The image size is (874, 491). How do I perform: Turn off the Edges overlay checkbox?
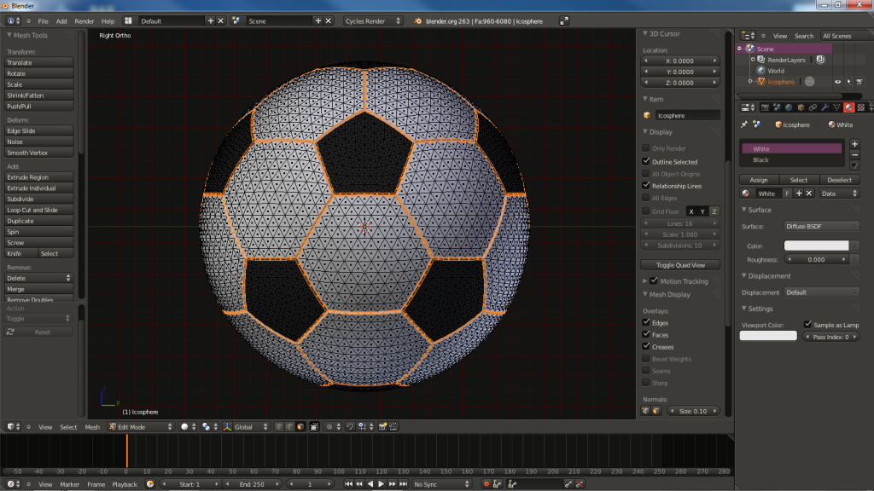point(646,322)
